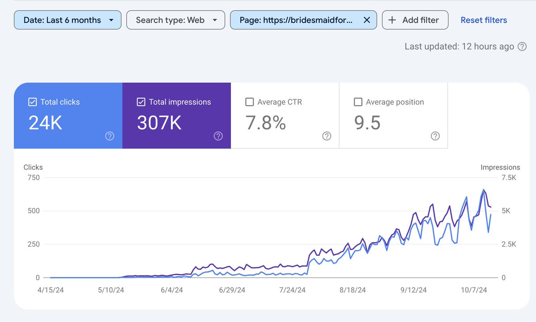This screenshot has height=322, width=536.
Task: Click the 7.5K impressions axis label
Action: pyautogui.click(x=509, y=178)
